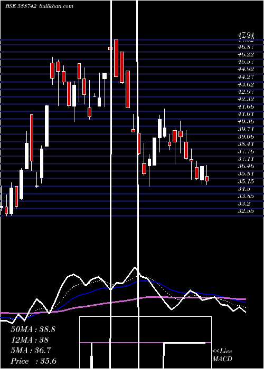Select the 42.97 price label

pos(246,92)
